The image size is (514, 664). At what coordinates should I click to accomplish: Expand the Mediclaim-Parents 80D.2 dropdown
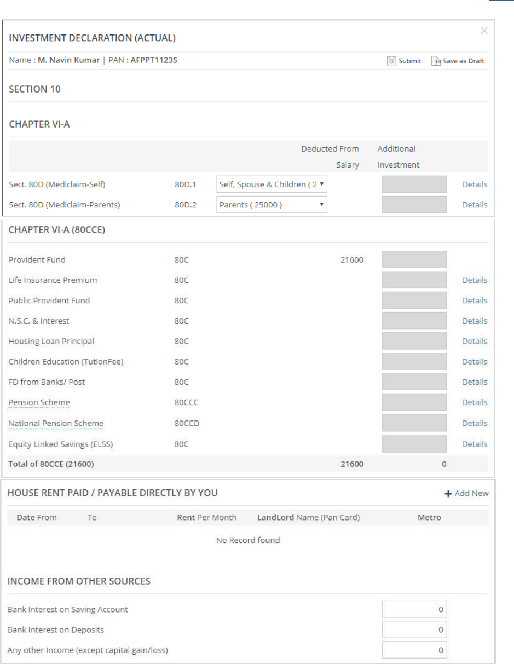(x=272, y=205)
